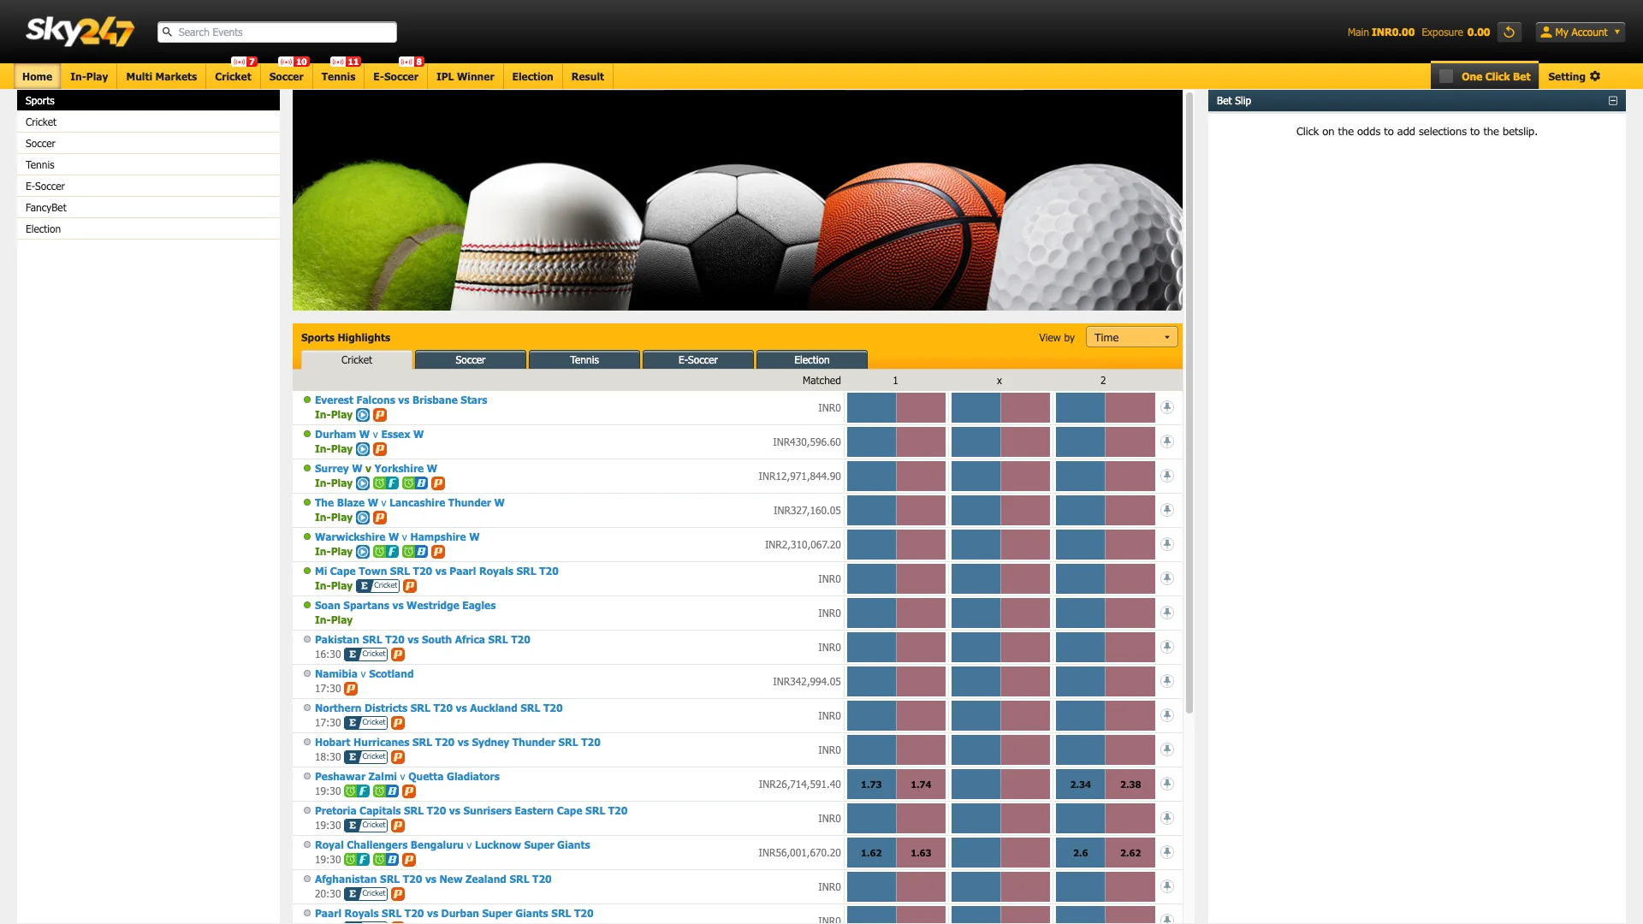Select FancyBet in the sidebar
The image size is (1643, 924).
pos(47,207)
